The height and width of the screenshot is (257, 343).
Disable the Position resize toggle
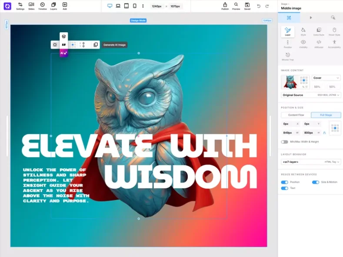tap(285, 182)
